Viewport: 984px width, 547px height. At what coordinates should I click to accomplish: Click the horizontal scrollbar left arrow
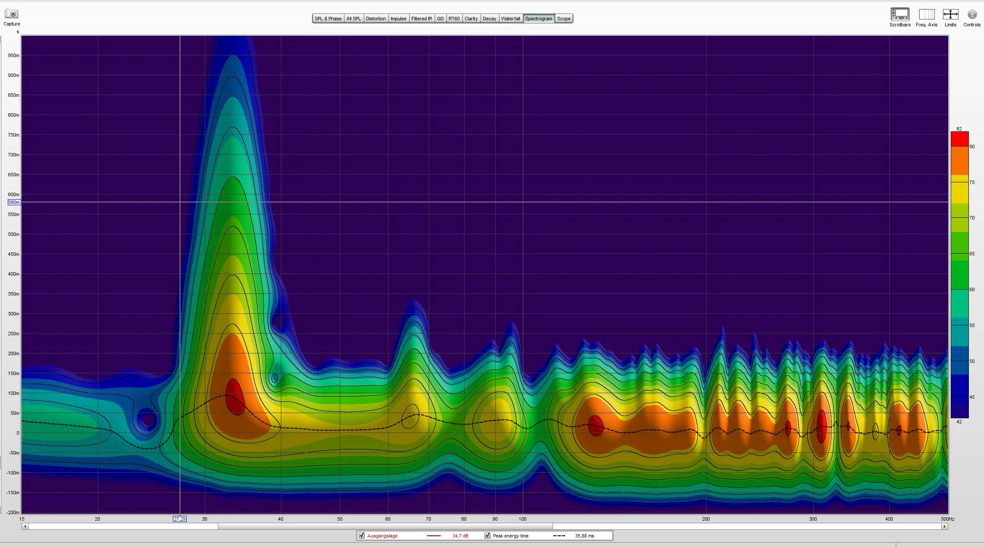(x=25, y=526)
